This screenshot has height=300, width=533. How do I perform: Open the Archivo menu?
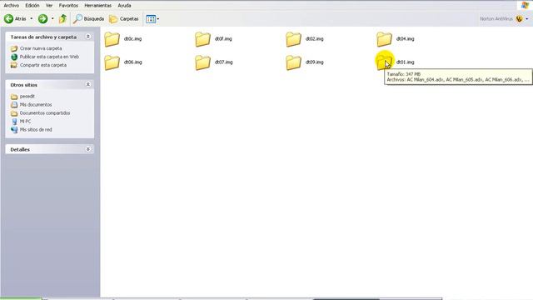(11, 6)
